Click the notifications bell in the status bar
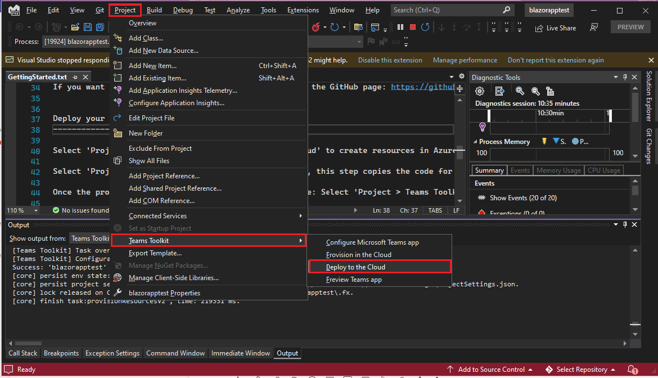This screenshot has height=378, width=658. 632,370
